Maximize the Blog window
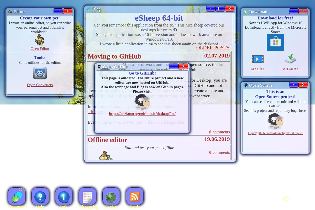The height and width of the screenshot is (210, 315). 220,8
